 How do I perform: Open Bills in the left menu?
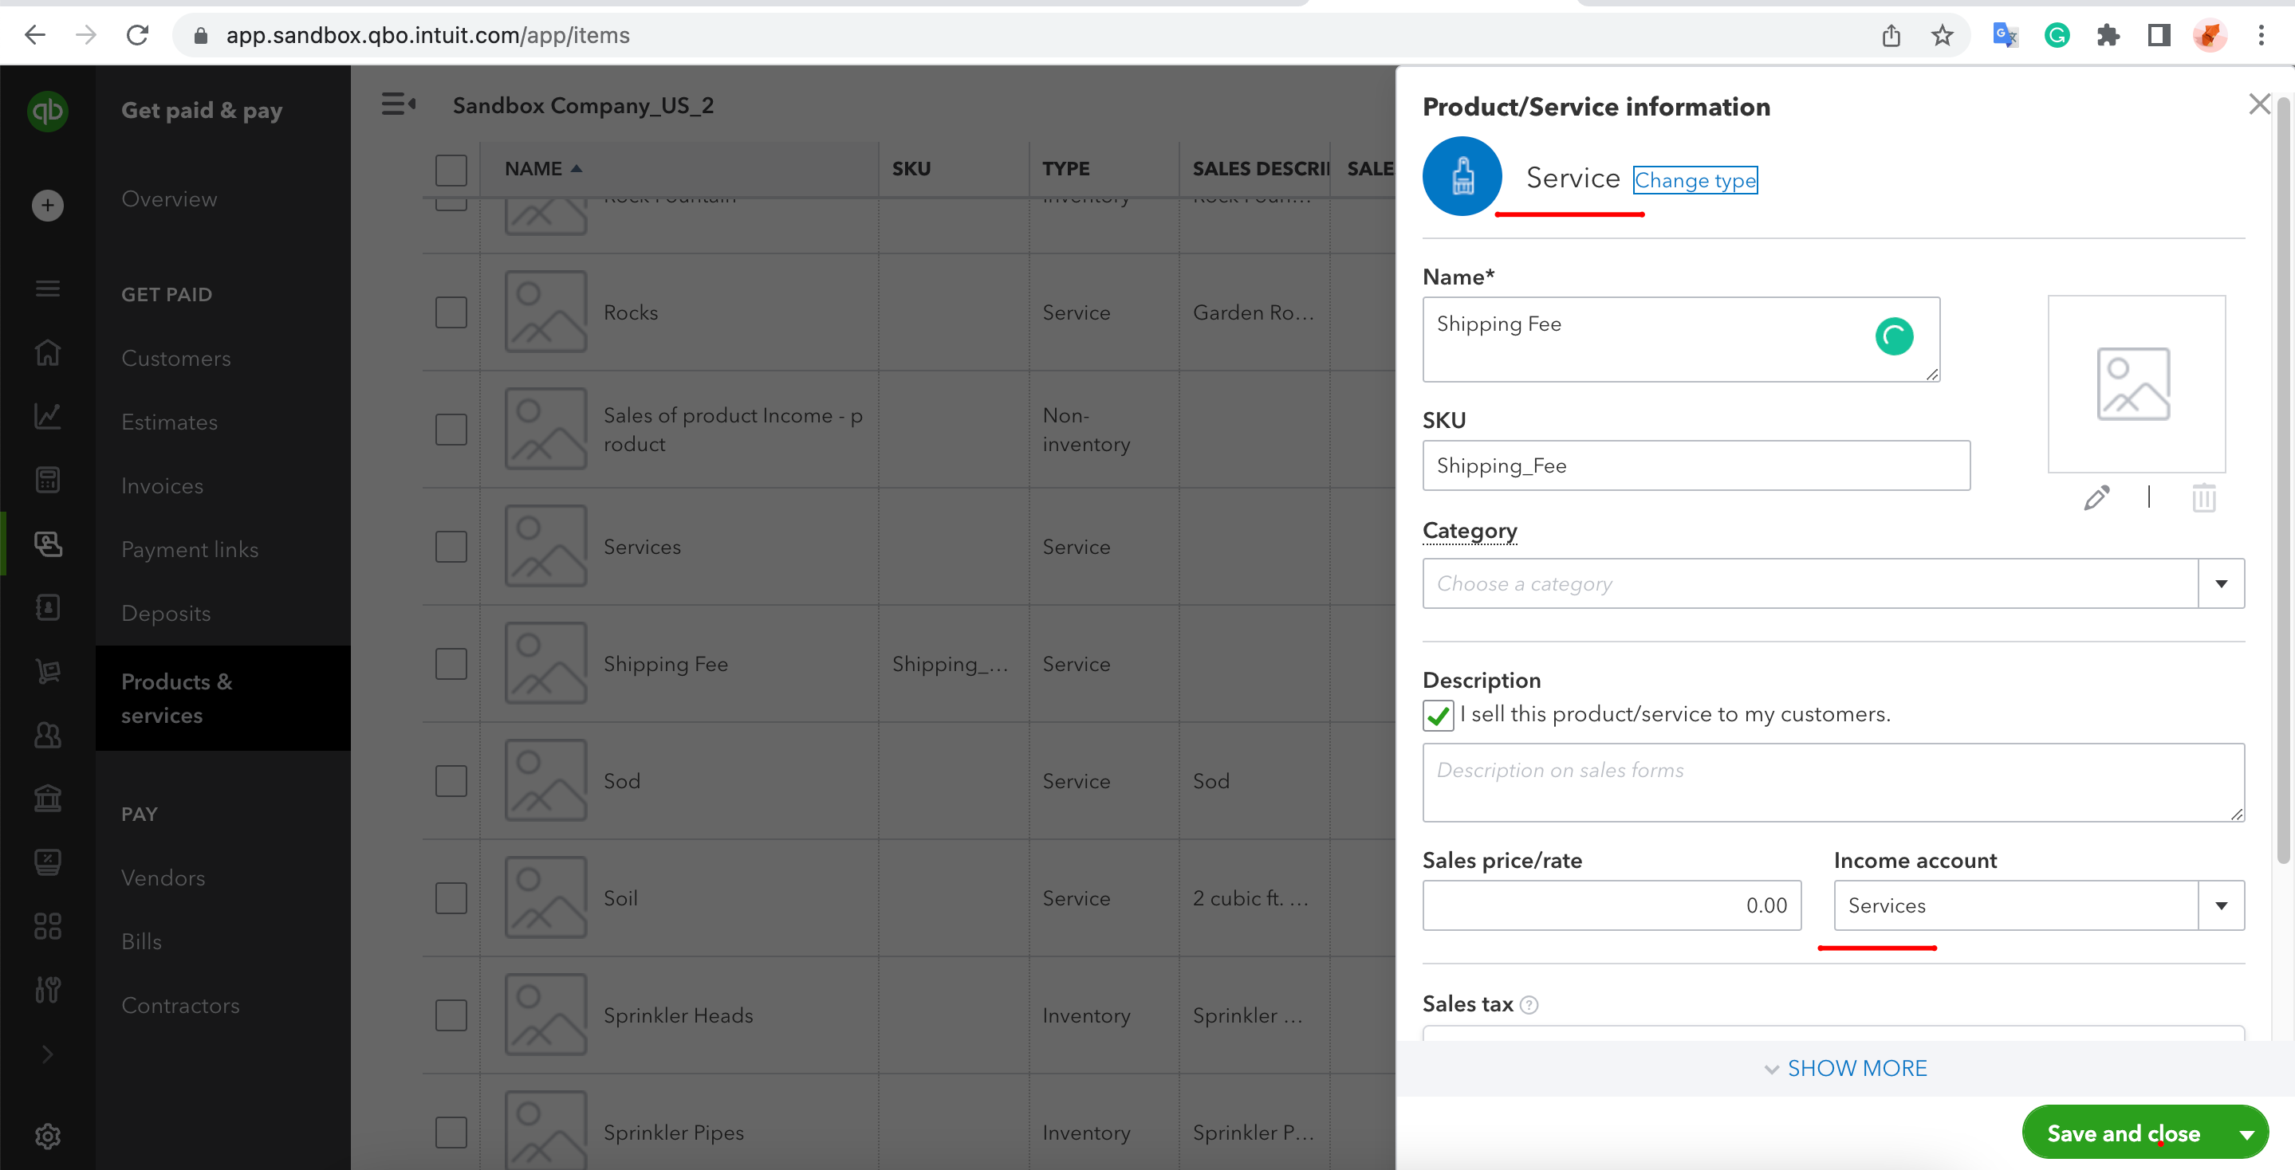pyautogui.click(x=142, y=941)
